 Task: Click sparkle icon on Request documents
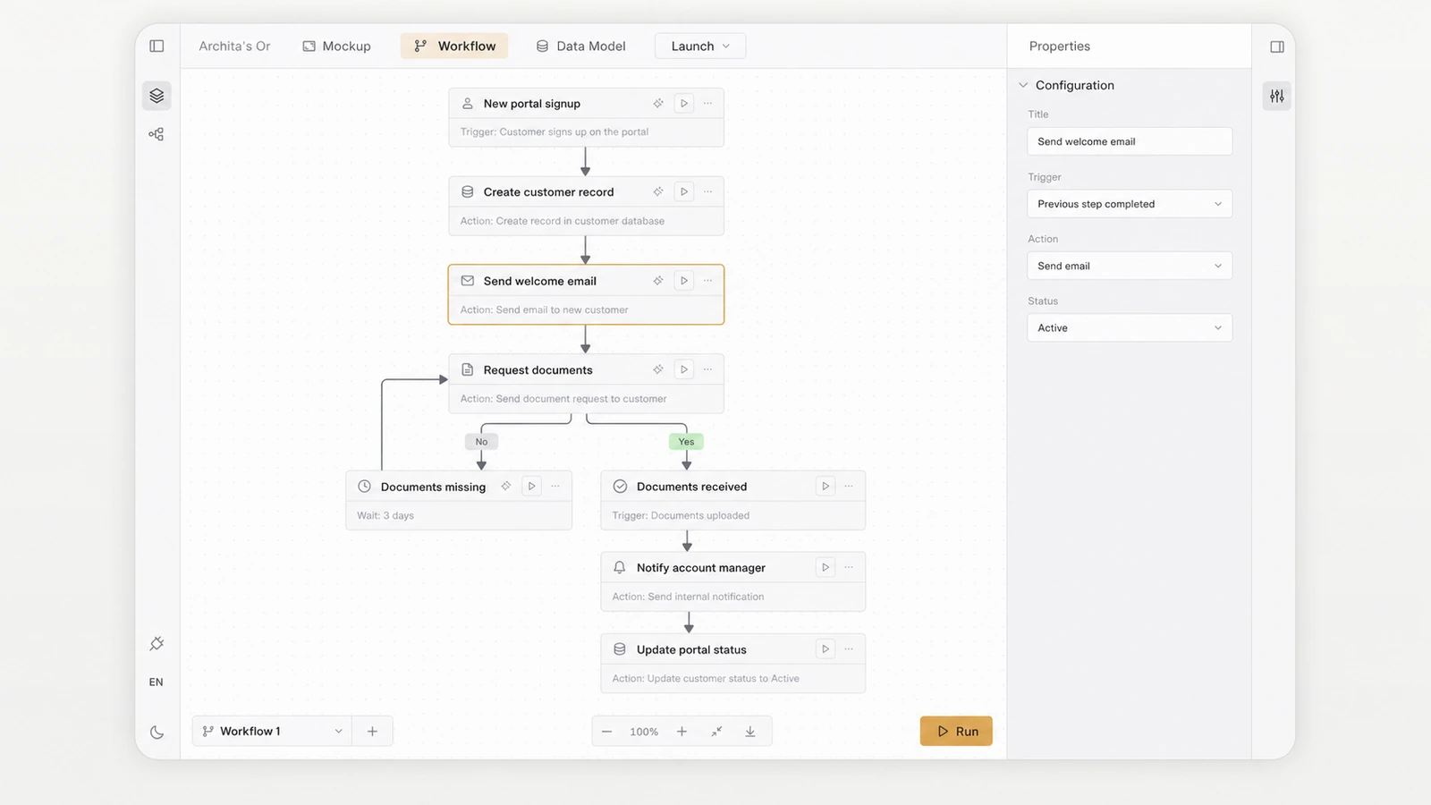pos(658,369)
